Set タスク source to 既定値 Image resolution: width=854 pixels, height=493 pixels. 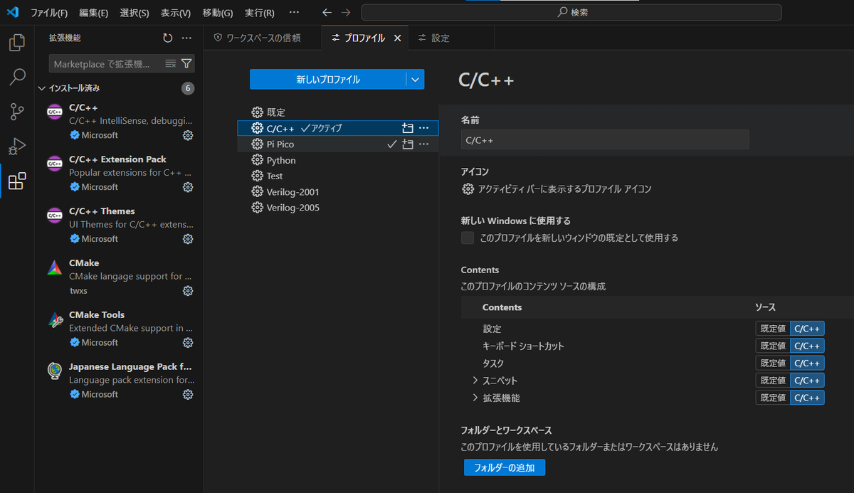pos(773,363)
